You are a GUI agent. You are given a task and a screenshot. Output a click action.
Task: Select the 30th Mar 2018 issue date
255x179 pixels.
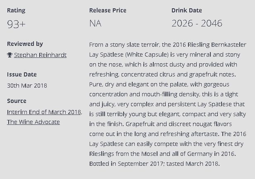(27, 86)
